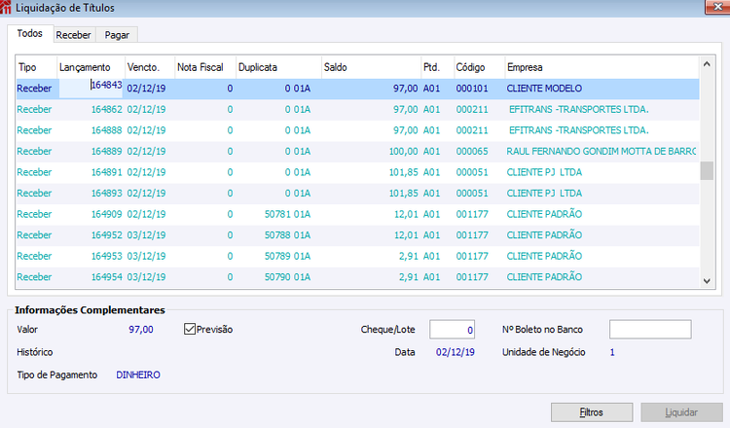Switch to the Pagar tab
This screenshot has height=428, width=730.
pyautogui.click(x=117, y=35)
